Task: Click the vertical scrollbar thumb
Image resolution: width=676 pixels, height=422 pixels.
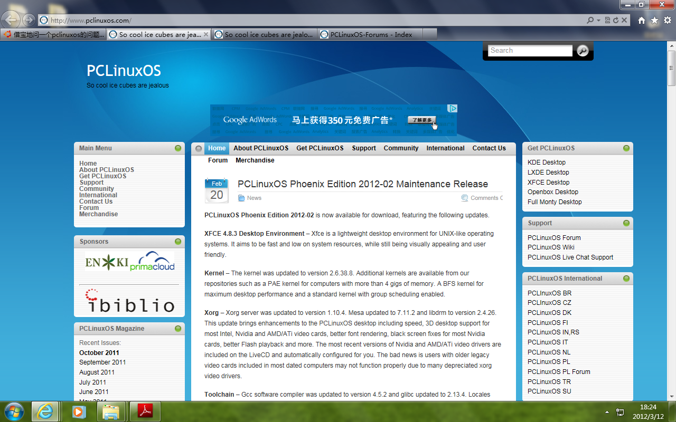Action: (671, 68)
